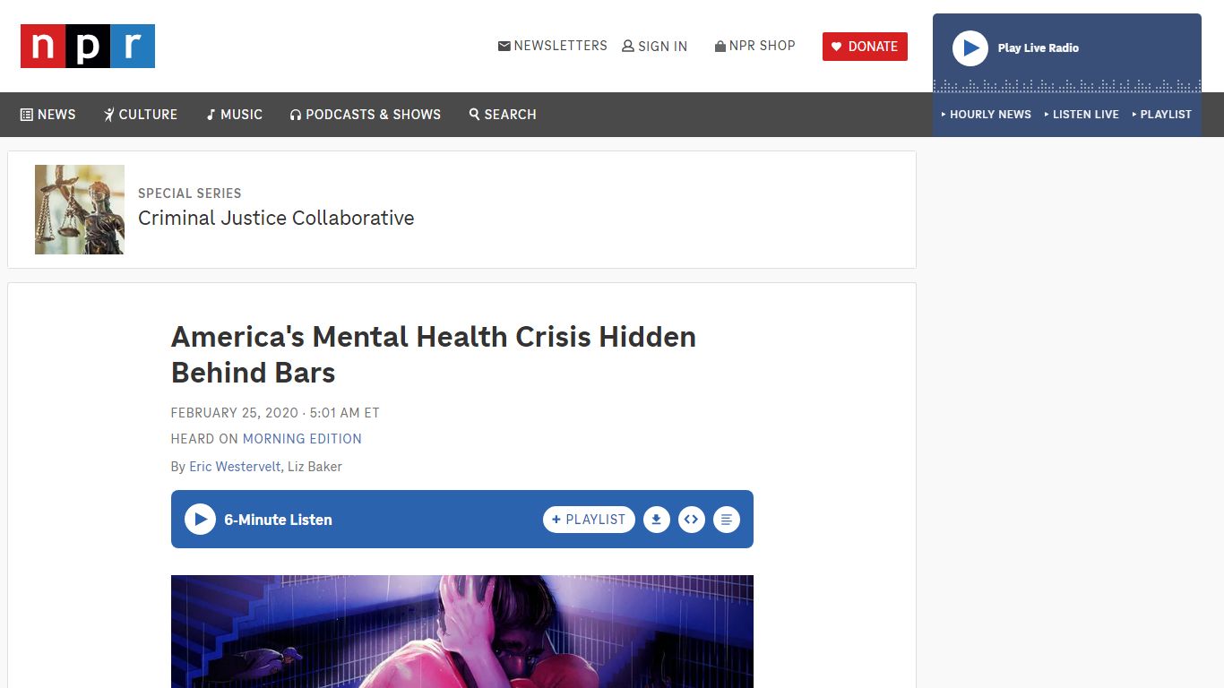Open Search in the navigation bar
The height and width of the screenshot is (688, 1224).
(x=503, y=115)
